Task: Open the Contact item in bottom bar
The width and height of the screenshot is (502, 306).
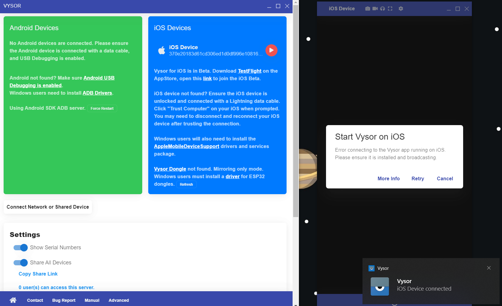Action: (x=35, y=300)
